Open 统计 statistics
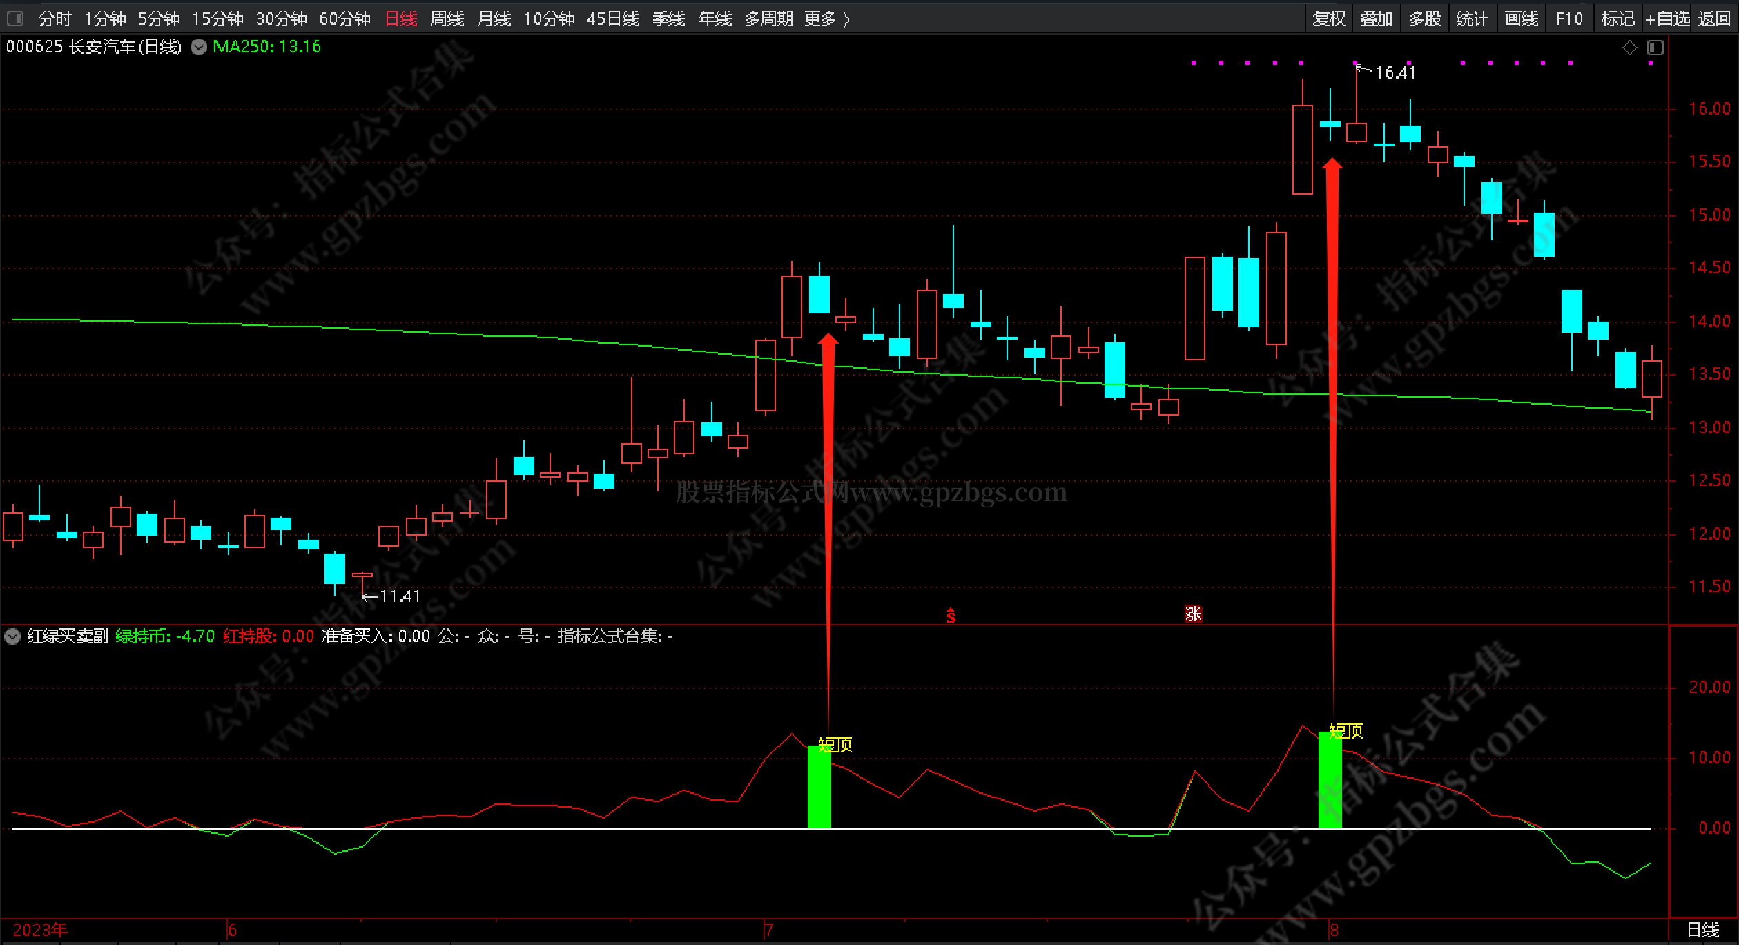The width and height of the screenshot is (1739, 945). [1473, 19]
